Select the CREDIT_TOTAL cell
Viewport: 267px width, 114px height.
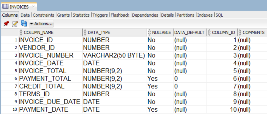[x=50, y=86]
